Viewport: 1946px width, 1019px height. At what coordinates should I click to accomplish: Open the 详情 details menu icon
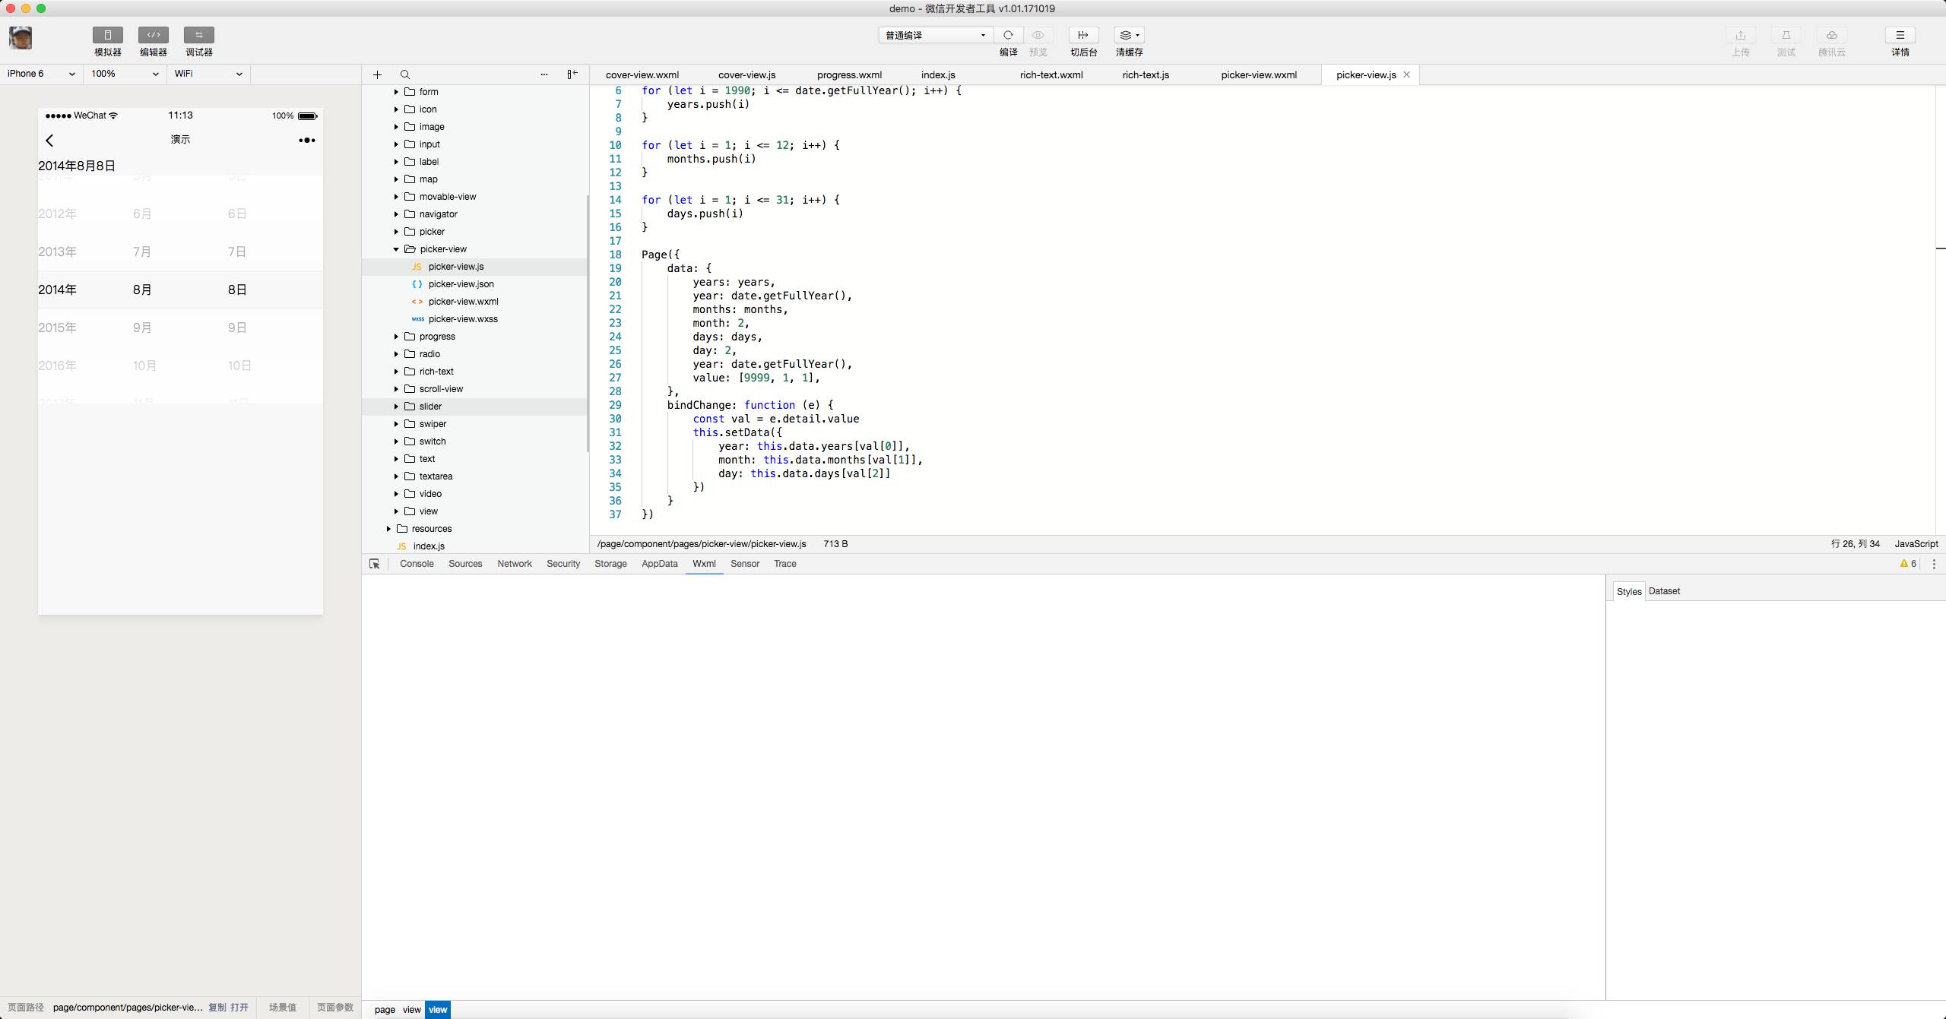(x=1900, y=35)
